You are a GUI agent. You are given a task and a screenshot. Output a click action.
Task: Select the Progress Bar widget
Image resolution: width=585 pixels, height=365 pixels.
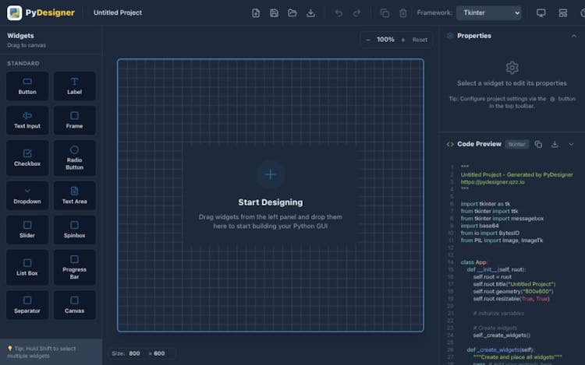coord(74,267)
